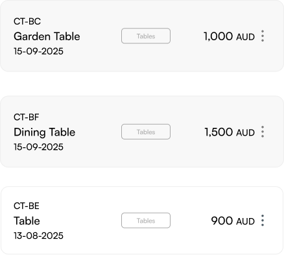Click the 15-09-2025 date under Dining Table
This screenshot has height=255, width=284.
coord(38,147)
